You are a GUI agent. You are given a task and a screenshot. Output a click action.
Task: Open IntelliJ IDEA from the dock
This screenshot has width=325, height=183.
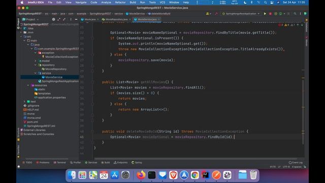point(206,175)
